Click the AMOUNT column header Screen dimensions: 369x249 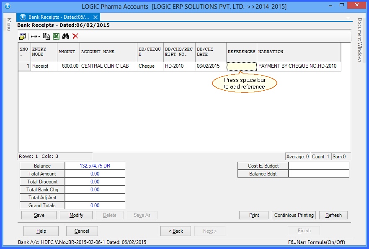point(69,52)
